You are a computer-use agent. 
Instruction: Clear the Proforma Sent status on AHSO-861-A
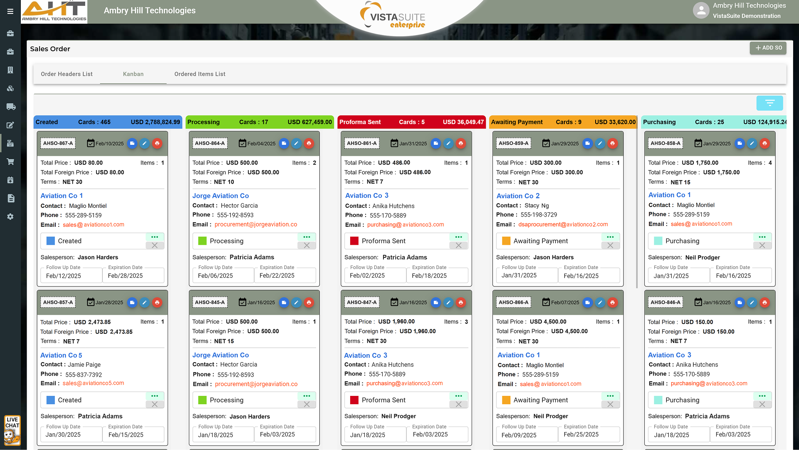[458, 245]
